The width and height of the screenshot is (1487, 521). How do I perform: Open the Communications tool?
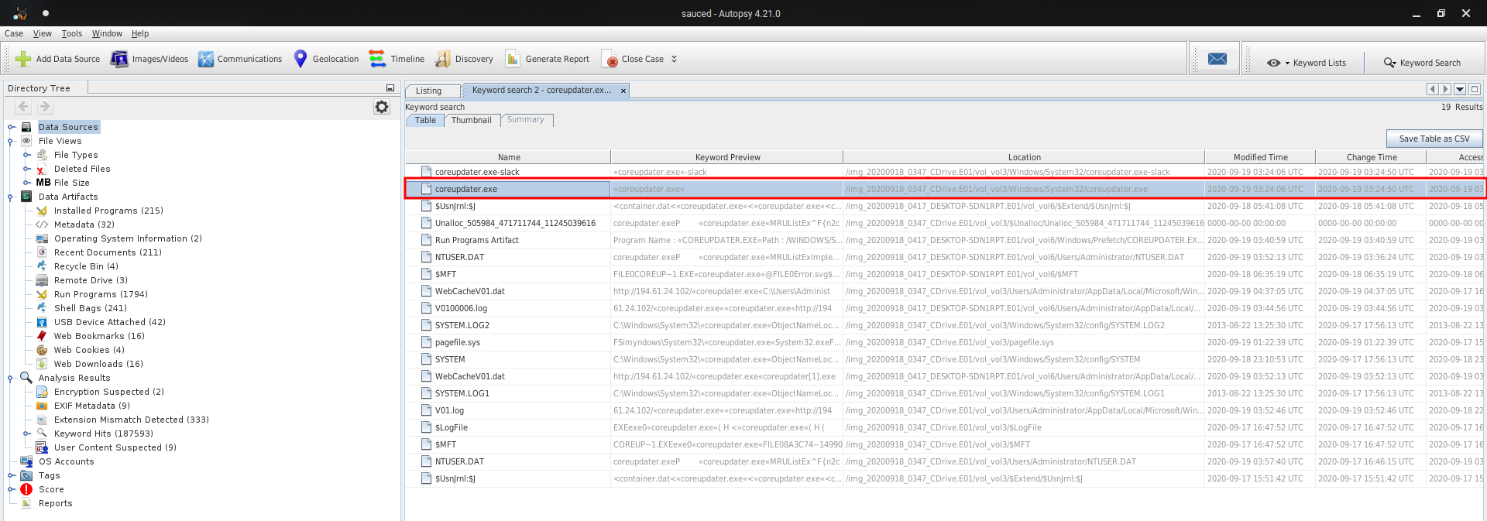[x=205, y=59]
